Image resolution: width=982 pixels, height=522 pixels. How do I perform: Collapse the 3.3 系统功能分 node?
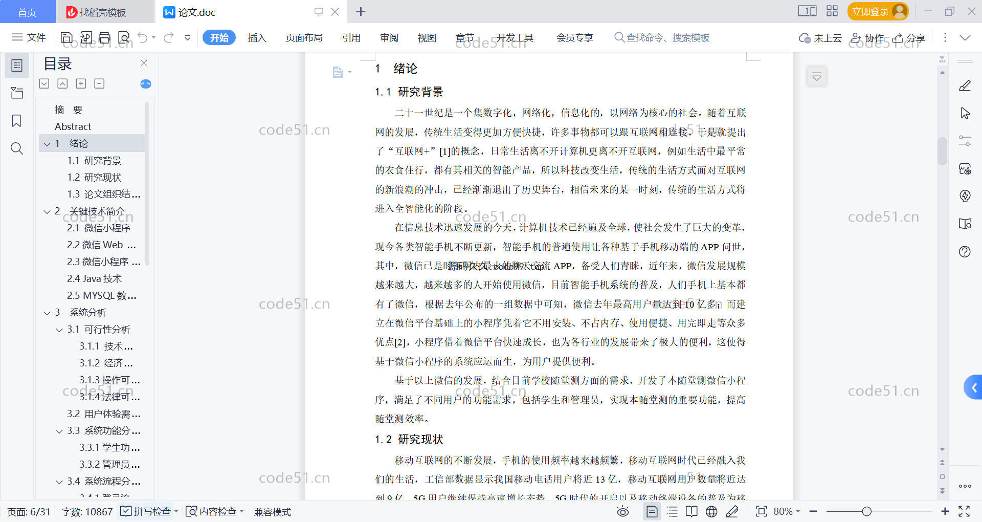pos(59,431)
